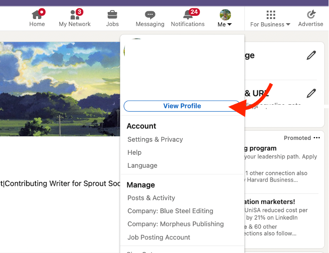Expand the For Business dropdown arrow
Screen dimensions: 329x253
click(x=288, y=25)
